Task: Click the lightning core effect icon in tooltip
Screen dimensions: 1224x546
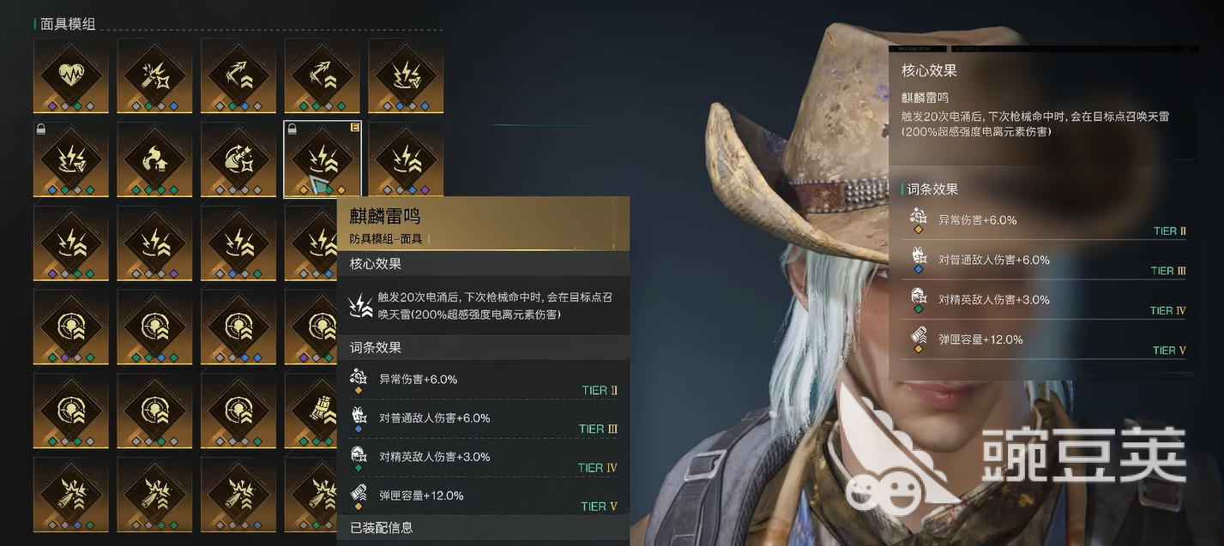Action: click(x=361, y=305)
